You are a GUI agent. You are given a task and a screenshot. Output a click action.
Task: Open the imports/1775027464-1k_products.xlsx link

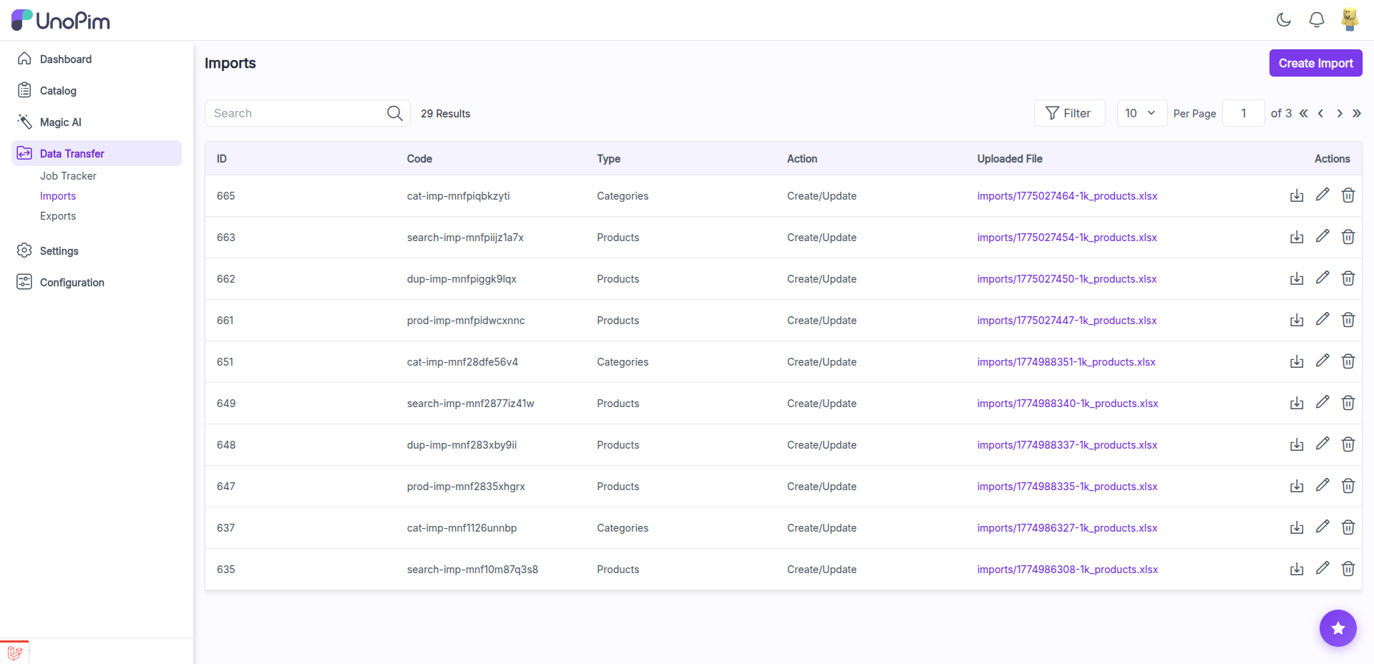[x=1067, y=195]
